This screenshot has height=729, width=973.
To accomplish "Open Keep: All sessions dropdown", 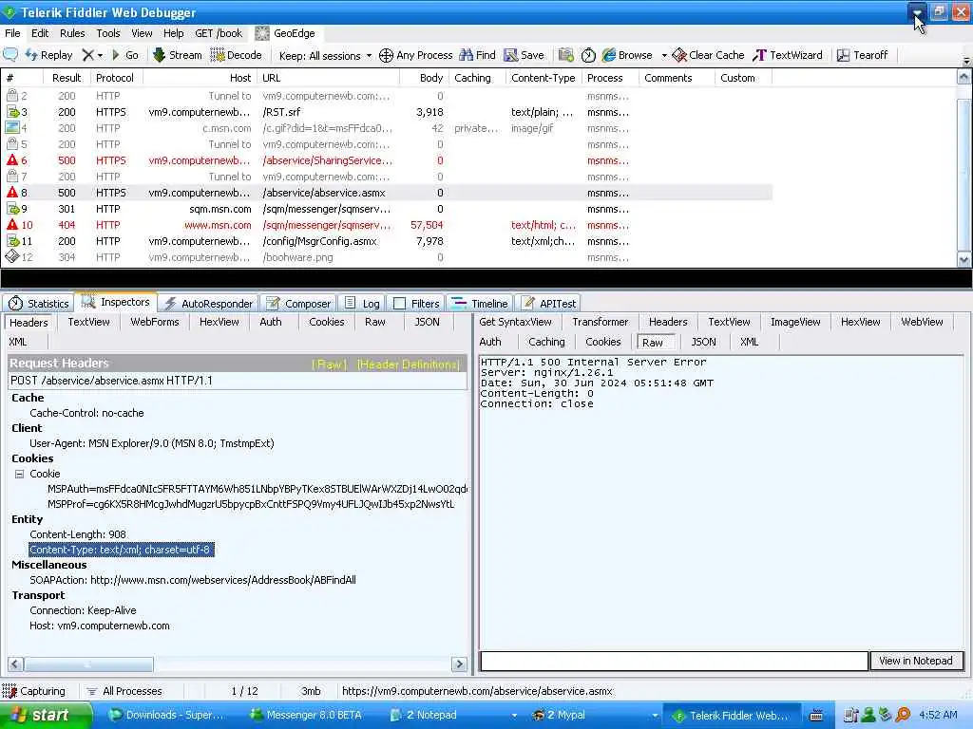I will point(325,56).
